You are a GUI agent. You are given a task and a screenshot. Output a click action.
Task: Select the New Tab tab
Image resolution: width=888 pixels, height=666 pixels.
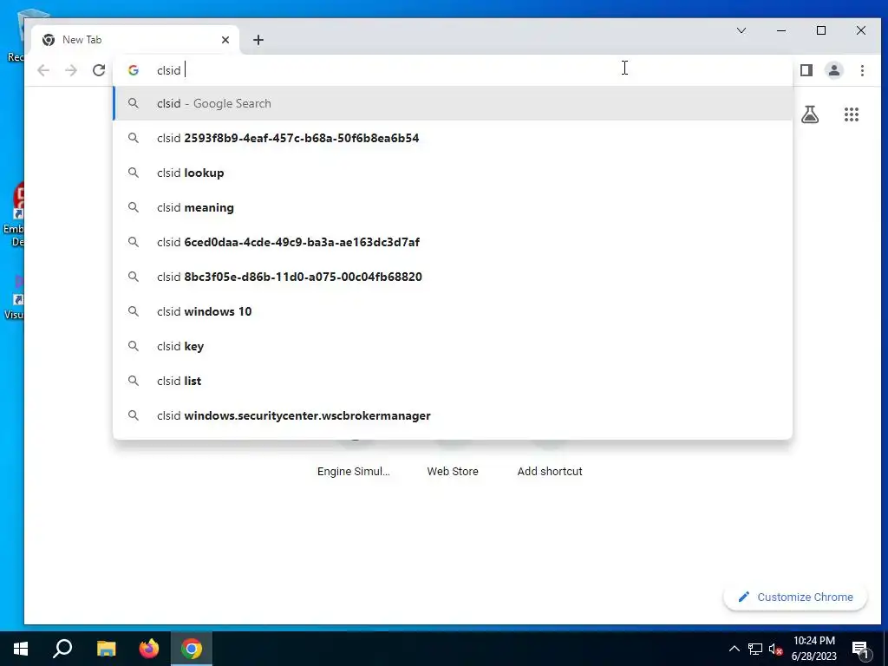134,40
